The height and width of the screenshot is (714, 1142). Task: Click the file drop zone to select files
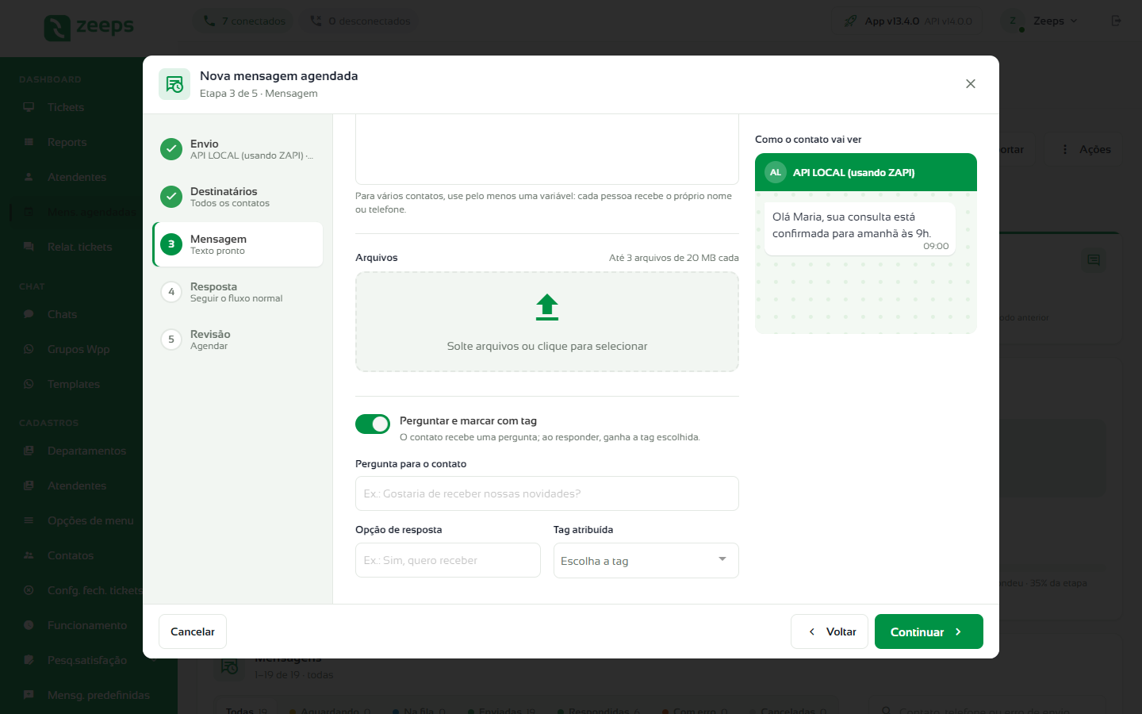point(547,322)
